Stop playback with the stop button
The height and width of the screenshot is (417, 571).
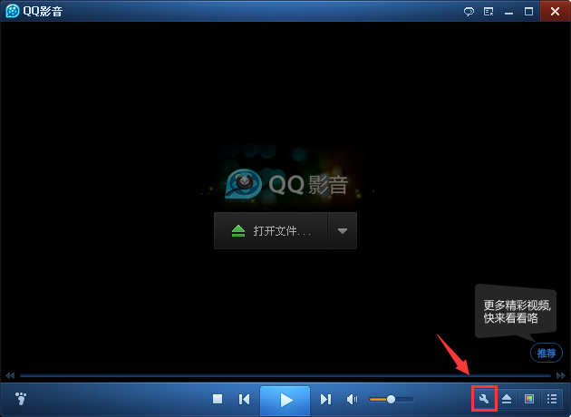tap(218, 399)
